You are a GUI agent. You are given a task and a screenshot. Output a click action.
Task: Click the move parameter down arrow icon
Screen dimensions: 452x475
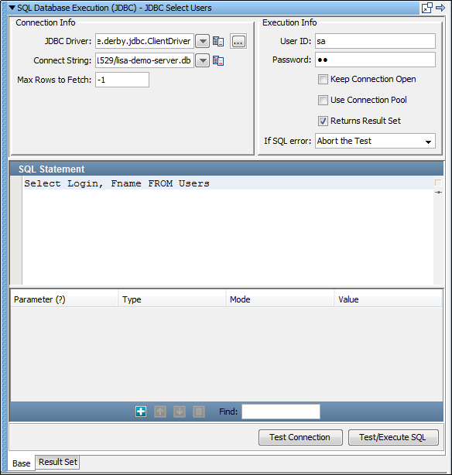[180, 412]
